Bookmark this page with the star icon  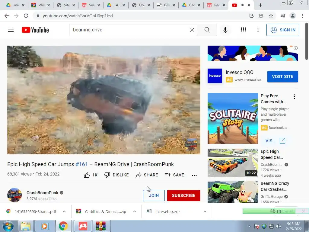(x=271, y=16)
